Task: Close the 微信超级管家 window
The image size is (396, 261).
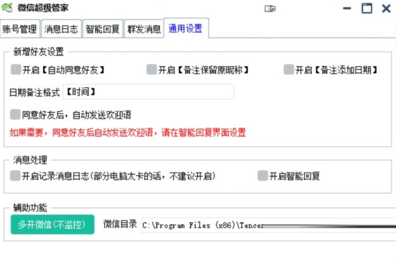Action: pyautogui.click(x=386, y=9)
